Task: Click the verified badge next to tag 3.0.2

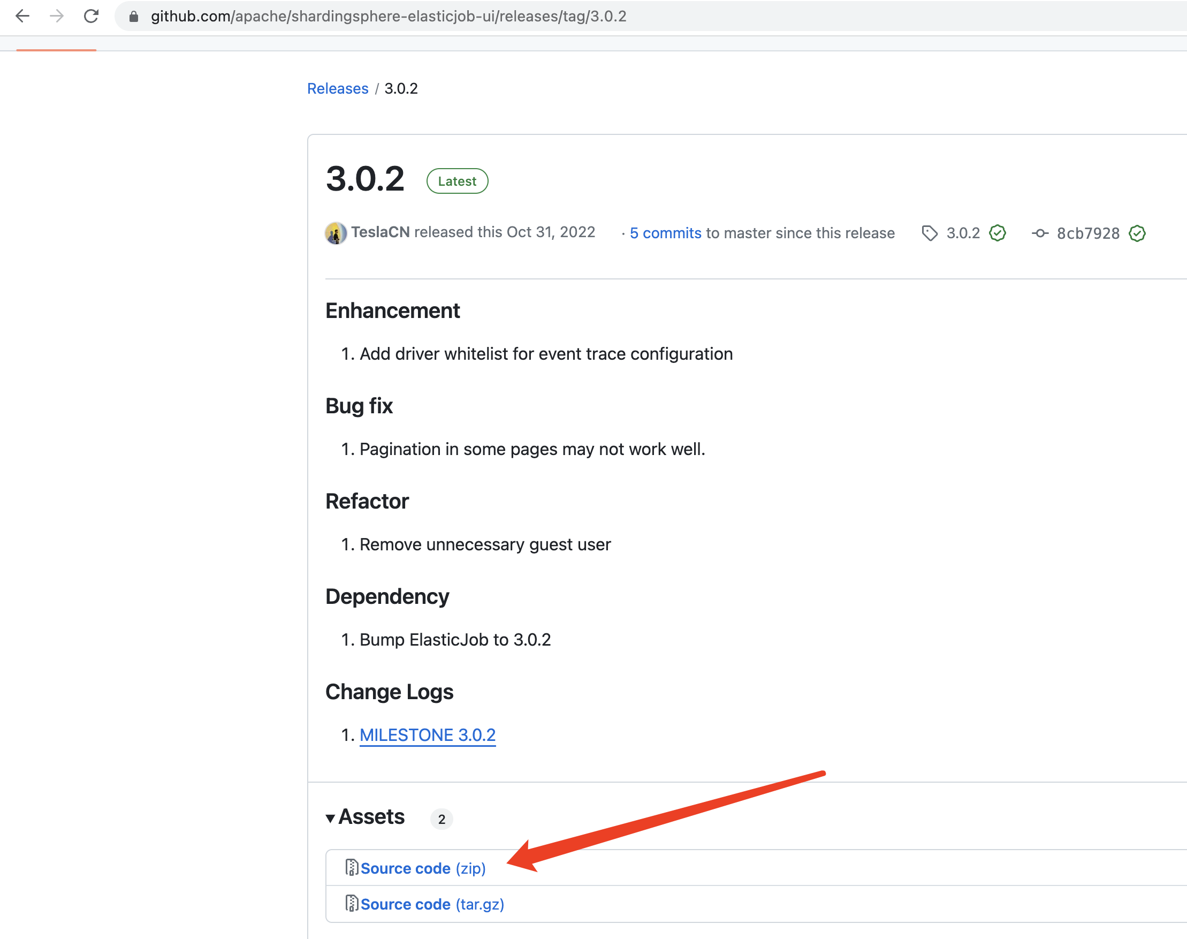Action: [x=998, y=233]
